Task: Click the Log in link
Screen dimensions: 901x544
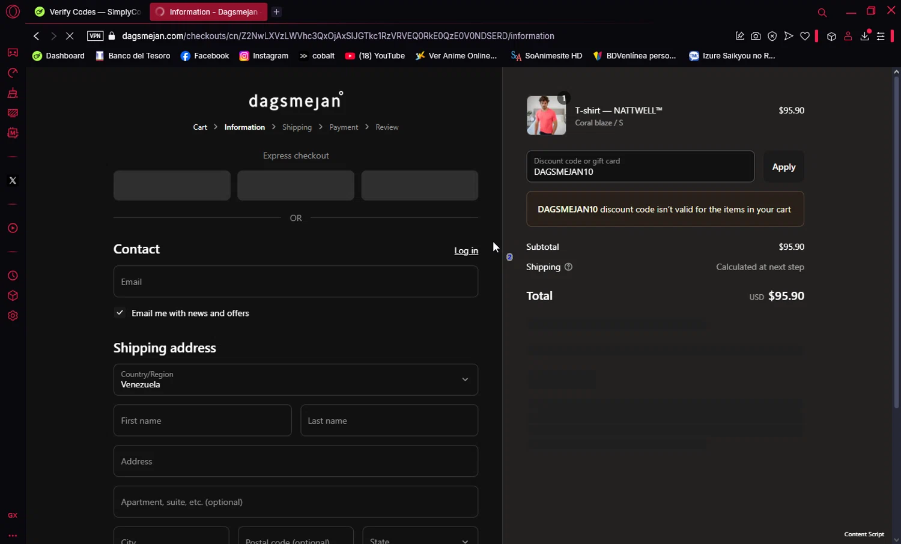Action: coord(466,250)
